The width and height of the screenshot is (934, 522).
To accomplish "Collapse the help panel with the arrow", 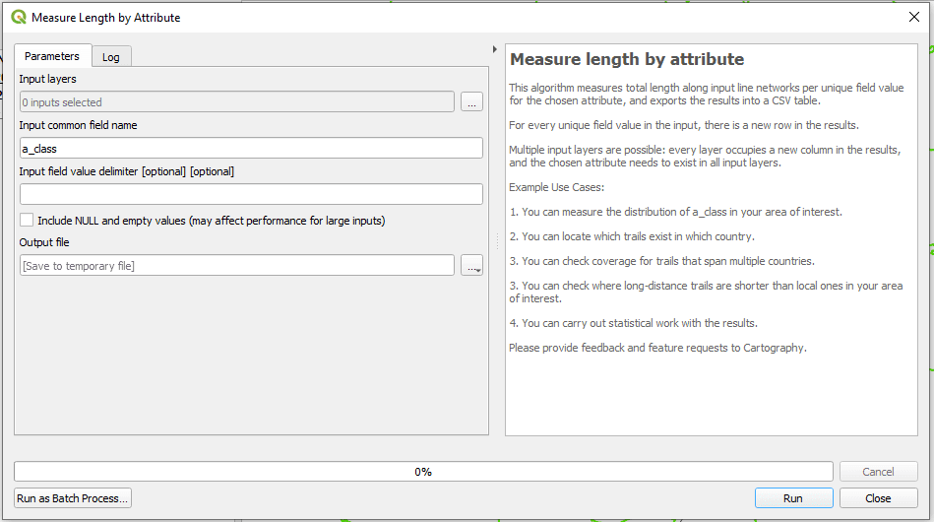I will point(495,49).
